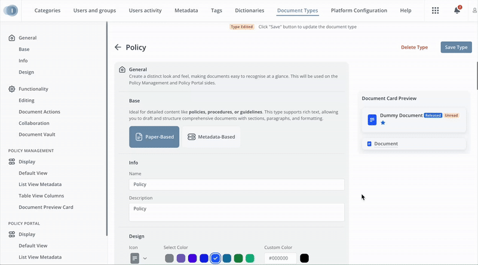Go to Collaboration in sidebar
Viewport: 478px width, 265px height.
[x=34, y=123]
